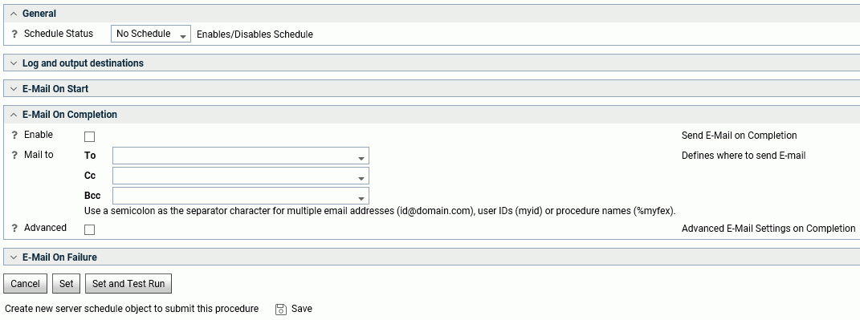Click the Set button

67,284
